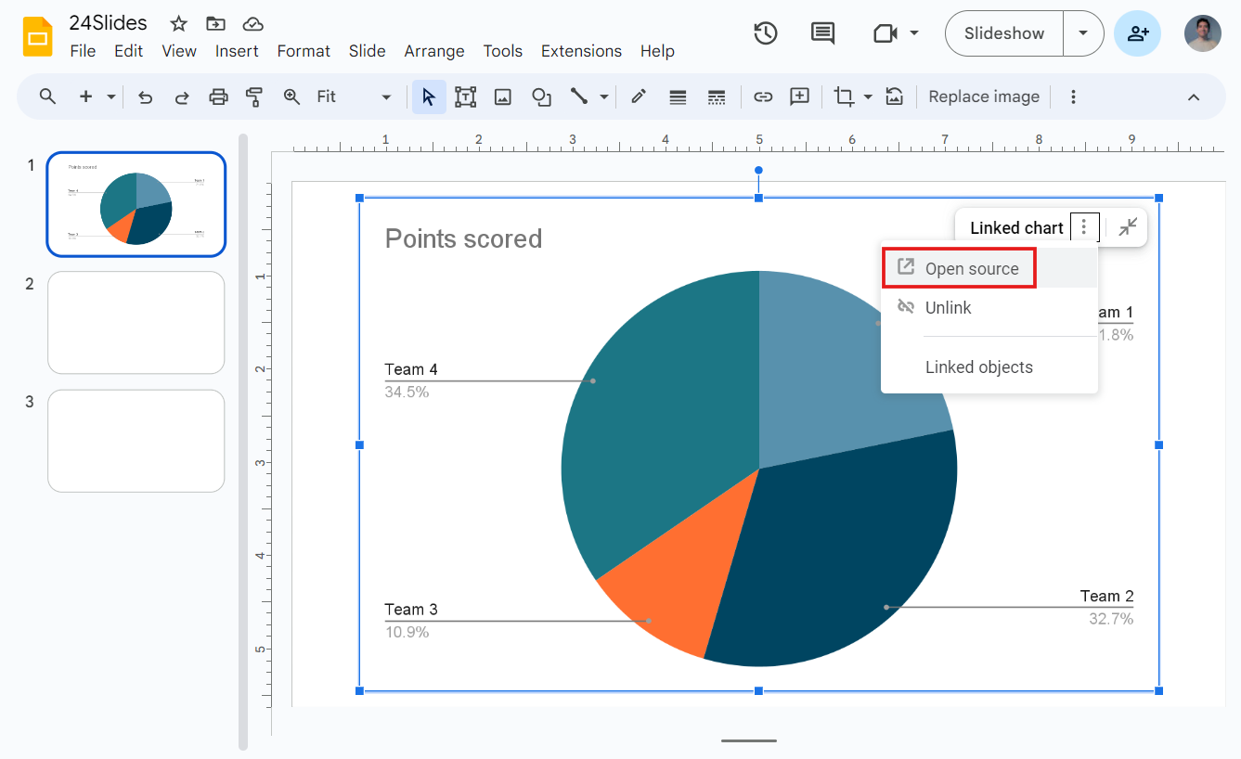Open the Slide menu
The height and width of the screenshot is (759, 1241).
coord(368,51)
